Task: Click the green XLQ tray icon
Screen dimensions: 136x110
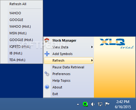Action: point(85,104)
